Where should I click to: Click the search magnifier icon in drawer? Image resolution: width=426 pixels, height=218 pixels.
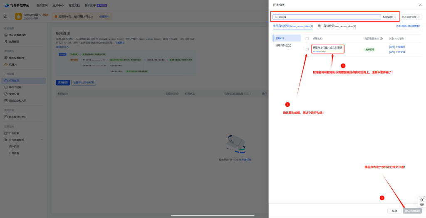tap(276, 17)
